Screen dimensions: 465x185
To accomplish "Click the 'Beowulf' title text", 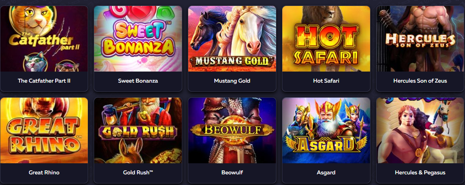I will pyautogui.click(x=232, y=173).
